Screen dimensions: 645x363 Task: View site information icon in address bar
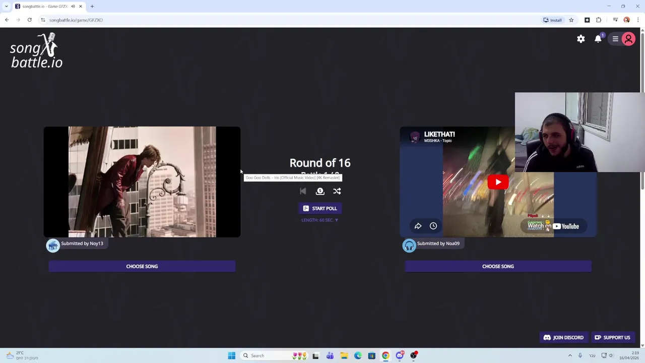coord(43,20)
